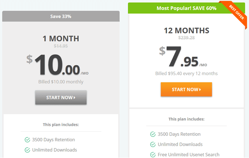Click Billed $95.40 every 12 months text
This screenshot has width=249, height=158.
[x=186, y=73]
